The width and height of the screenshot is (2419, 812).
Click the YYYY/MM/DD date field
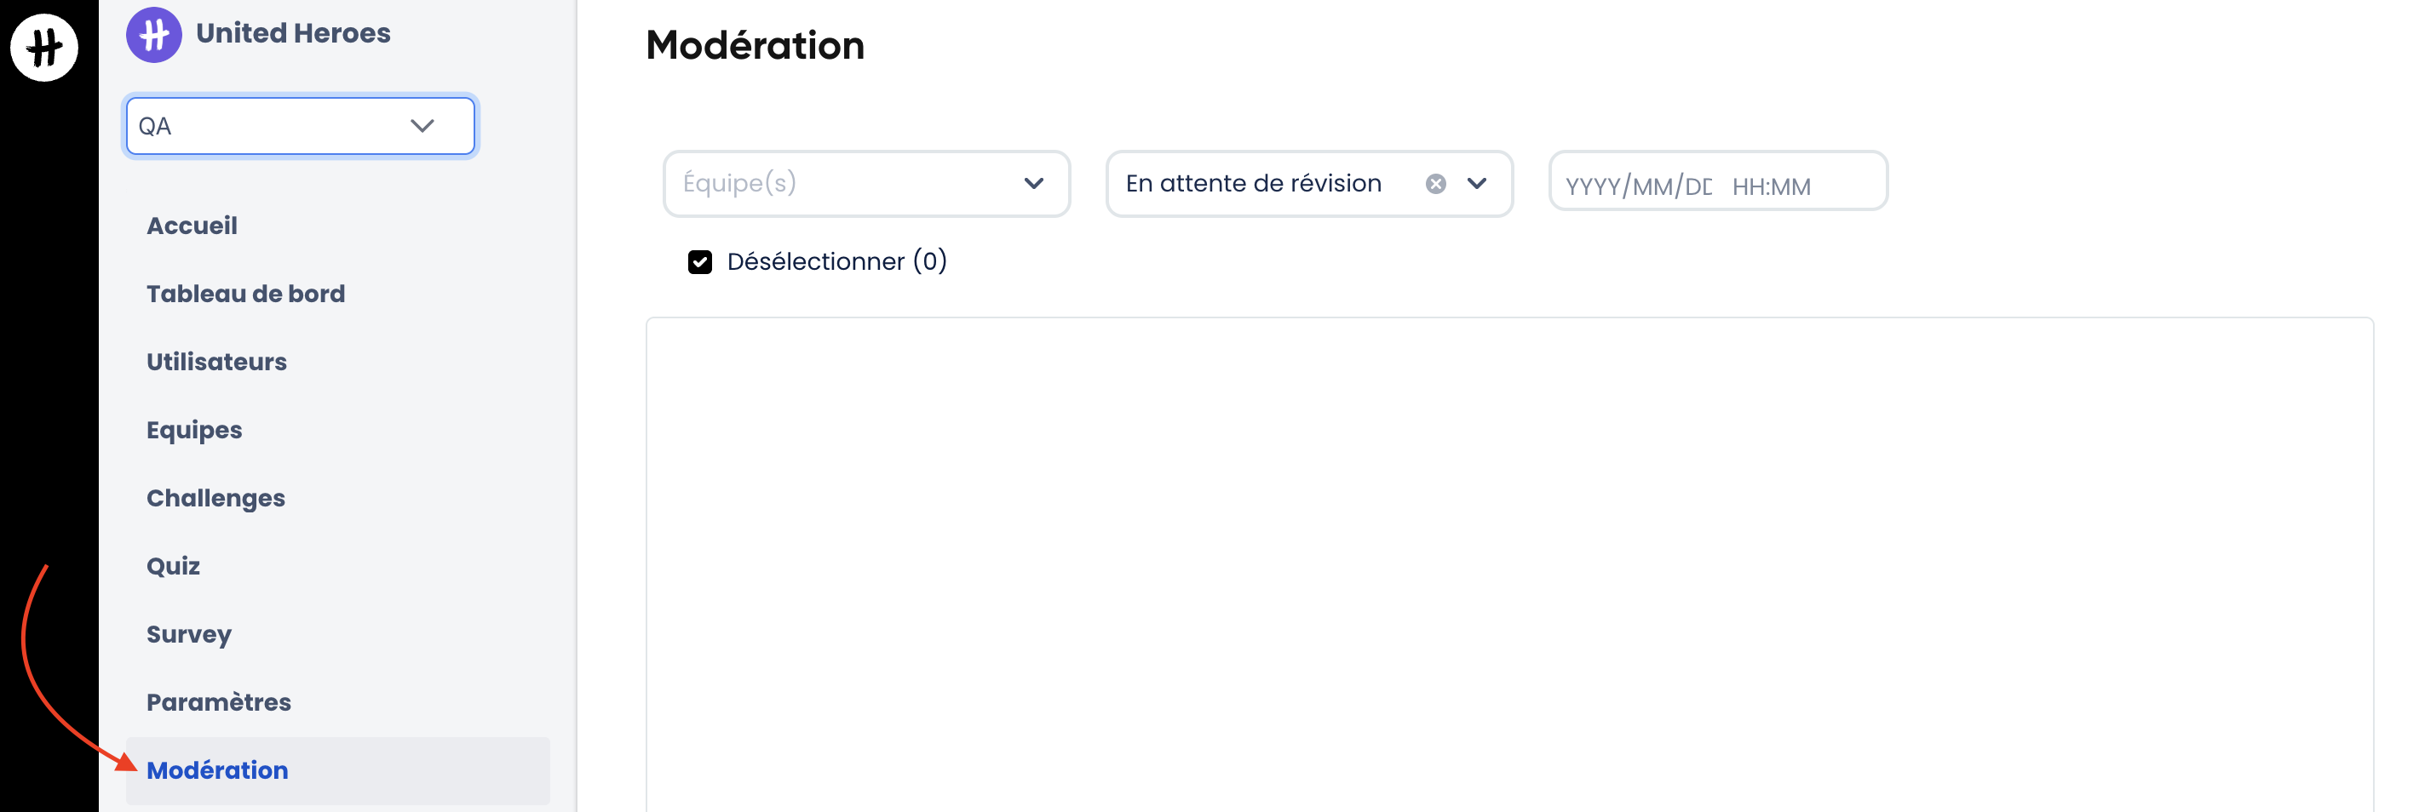tap(1640, 184)
